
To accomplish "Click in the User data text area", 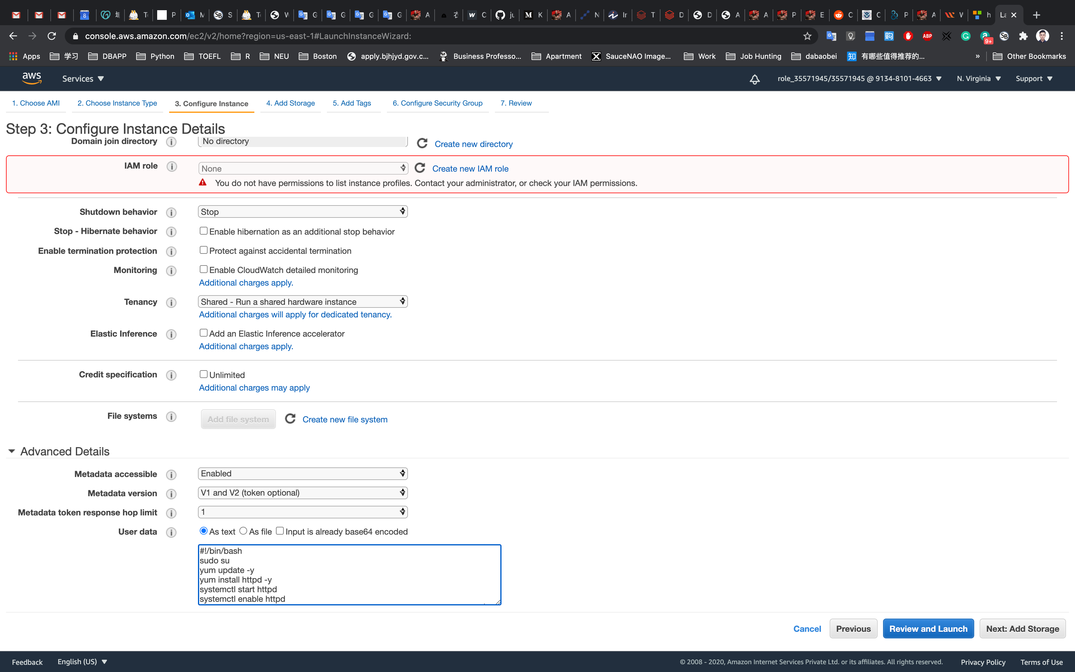I will (x=349, y=574).
